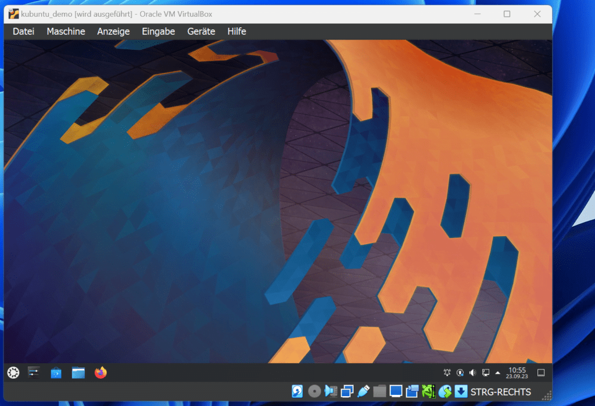The width and height of the screenshot is (595, 406).
Task: Click the software updates tray icon
Action: (460, 373)
